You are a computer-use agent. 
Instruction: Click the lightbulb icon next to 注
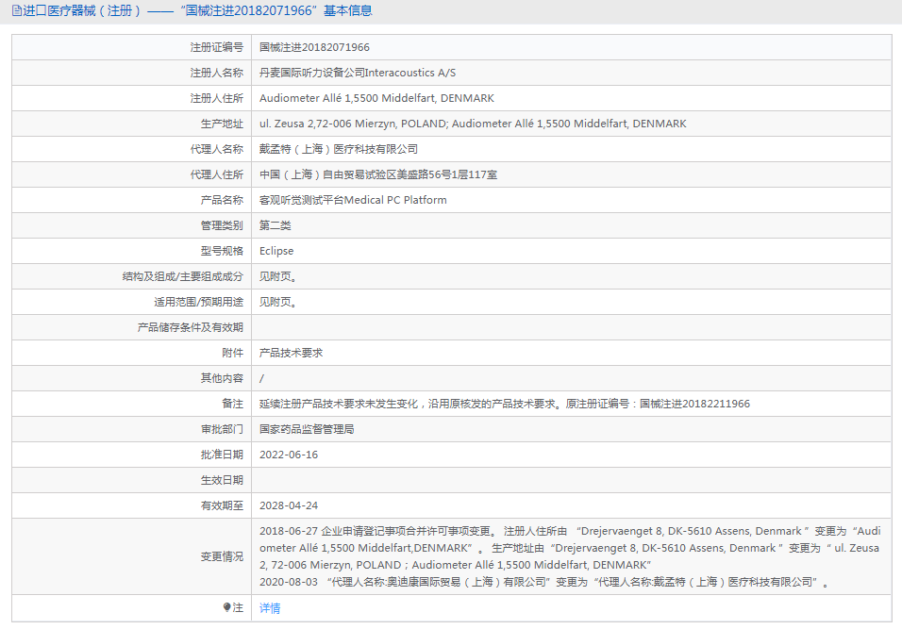click(x=226, y=607)
